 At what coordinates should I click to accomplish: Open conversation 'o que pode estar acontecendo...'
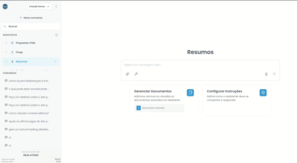coord(29,89)
